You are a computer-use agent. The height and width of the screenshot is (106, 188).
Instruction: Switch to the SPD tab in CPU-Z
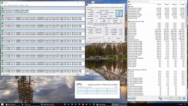108,8
